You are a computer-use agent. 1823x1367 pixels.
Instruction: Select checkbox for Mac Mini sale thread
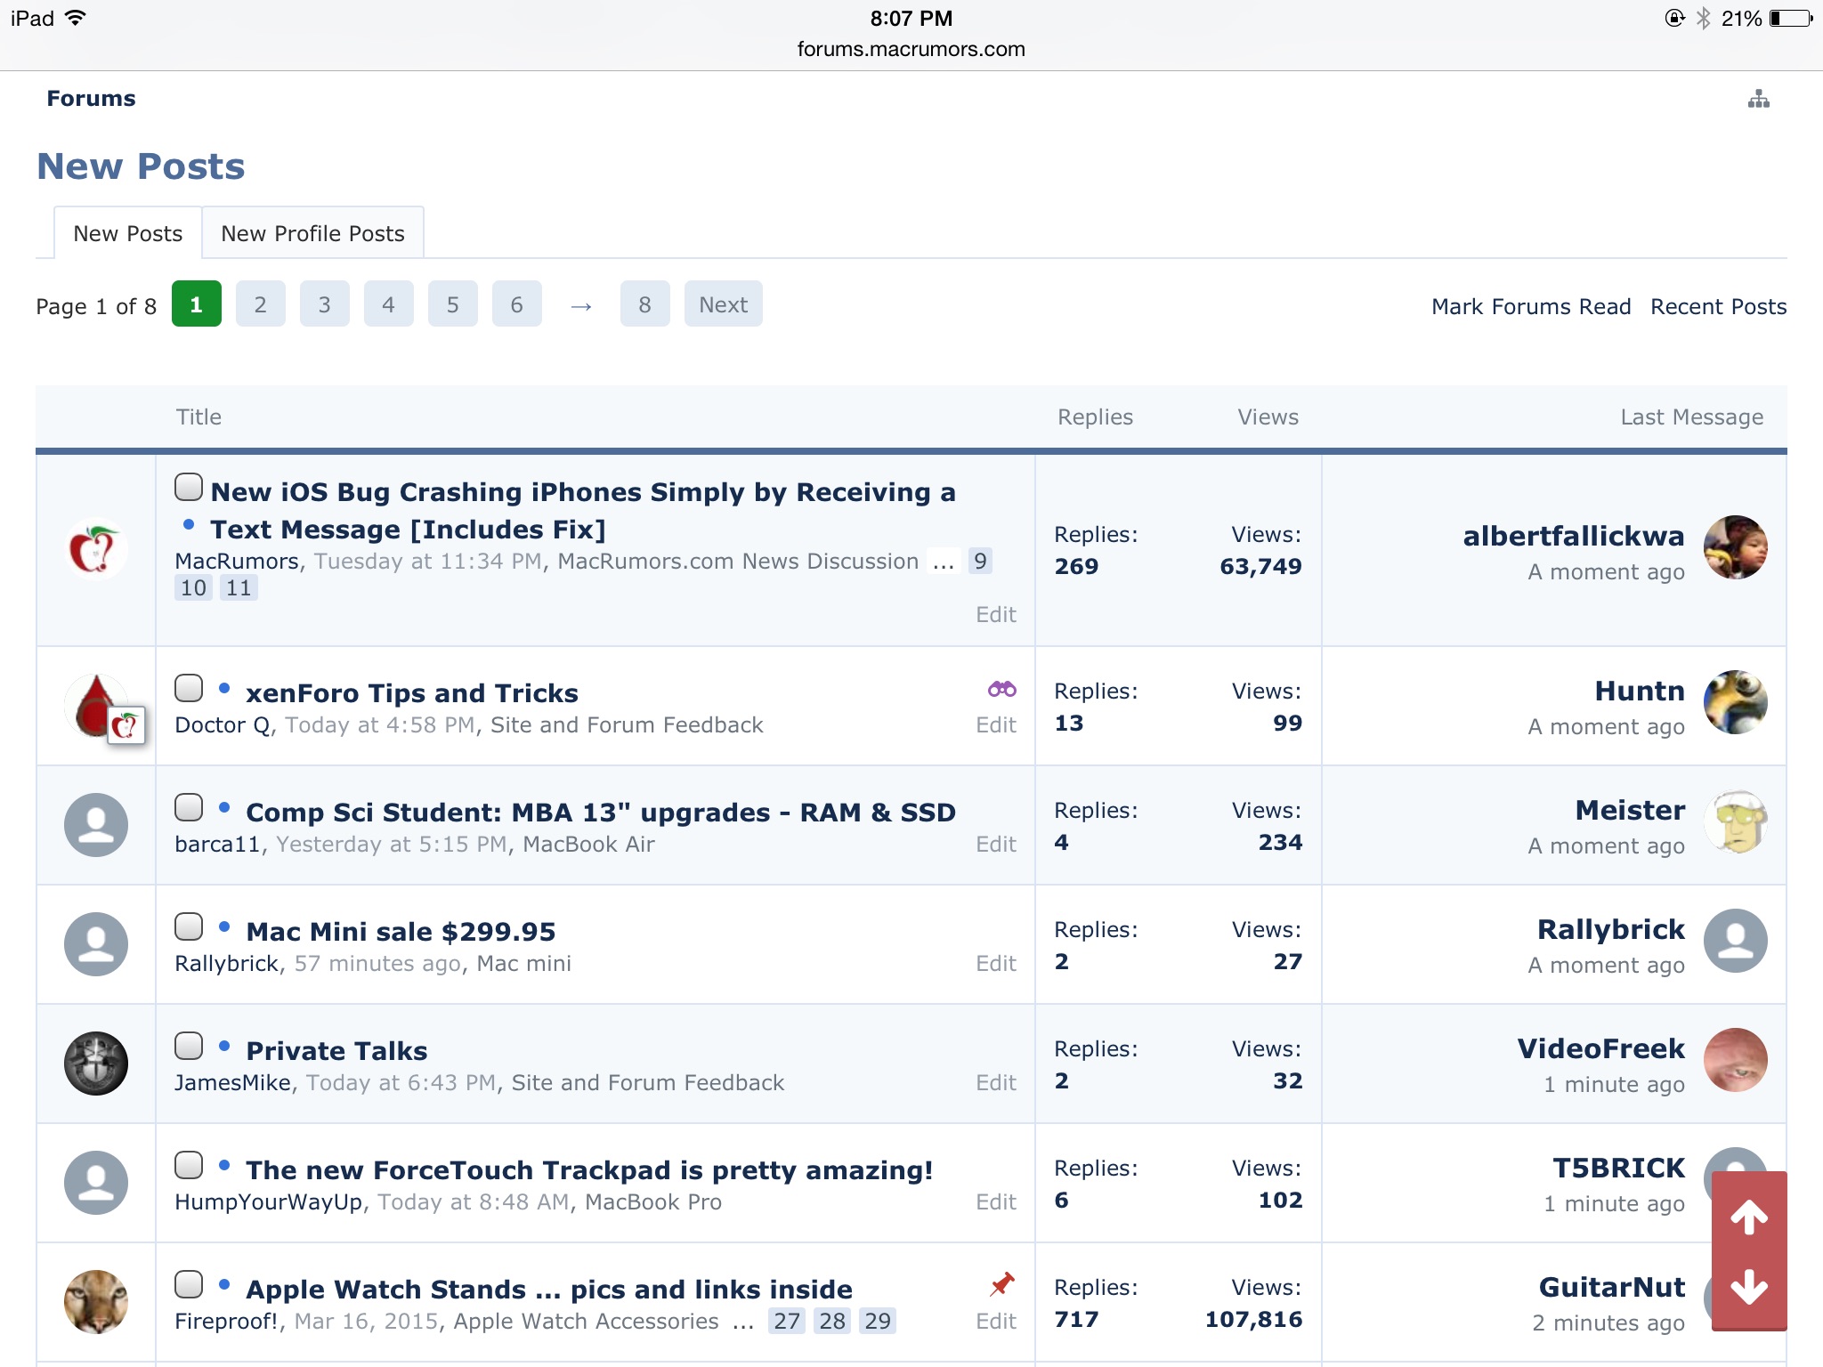pyautogui.click(x=189, y=926)
